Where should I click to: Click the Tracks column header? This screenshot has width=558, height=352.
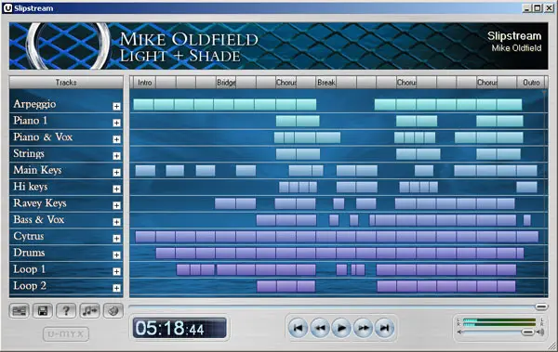(66, 83)
